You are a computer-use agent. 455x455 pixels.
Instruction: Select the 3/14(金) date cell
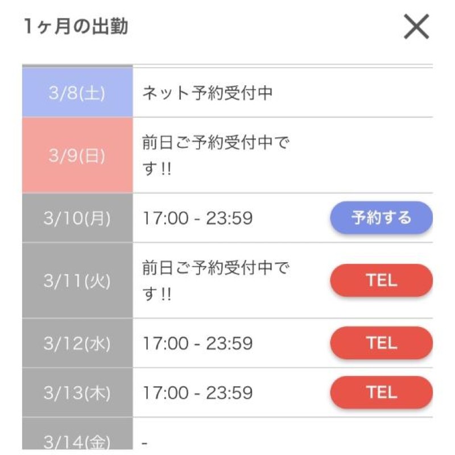click(77, 434)
